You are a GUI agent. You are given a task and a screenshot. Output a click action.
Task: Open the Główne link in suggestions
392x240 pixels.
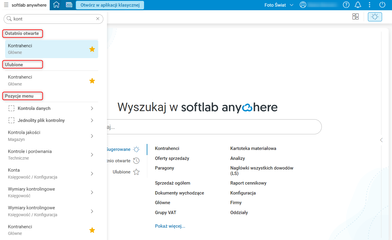pos(163,203)
